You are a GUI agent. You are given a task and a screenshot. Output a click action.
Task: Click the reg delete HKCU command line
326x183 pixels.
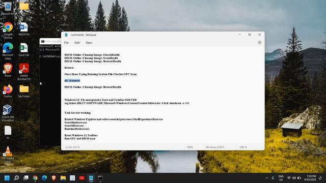(x=127, y=103)
